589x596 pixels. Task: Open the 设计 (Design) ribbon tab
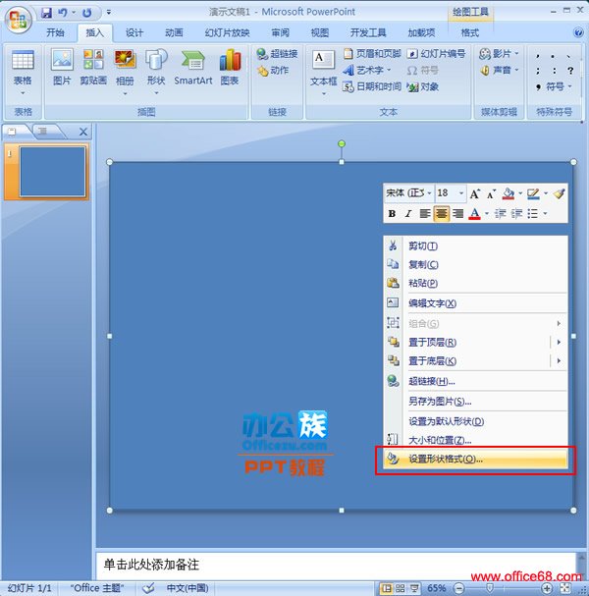click(134, 32)
